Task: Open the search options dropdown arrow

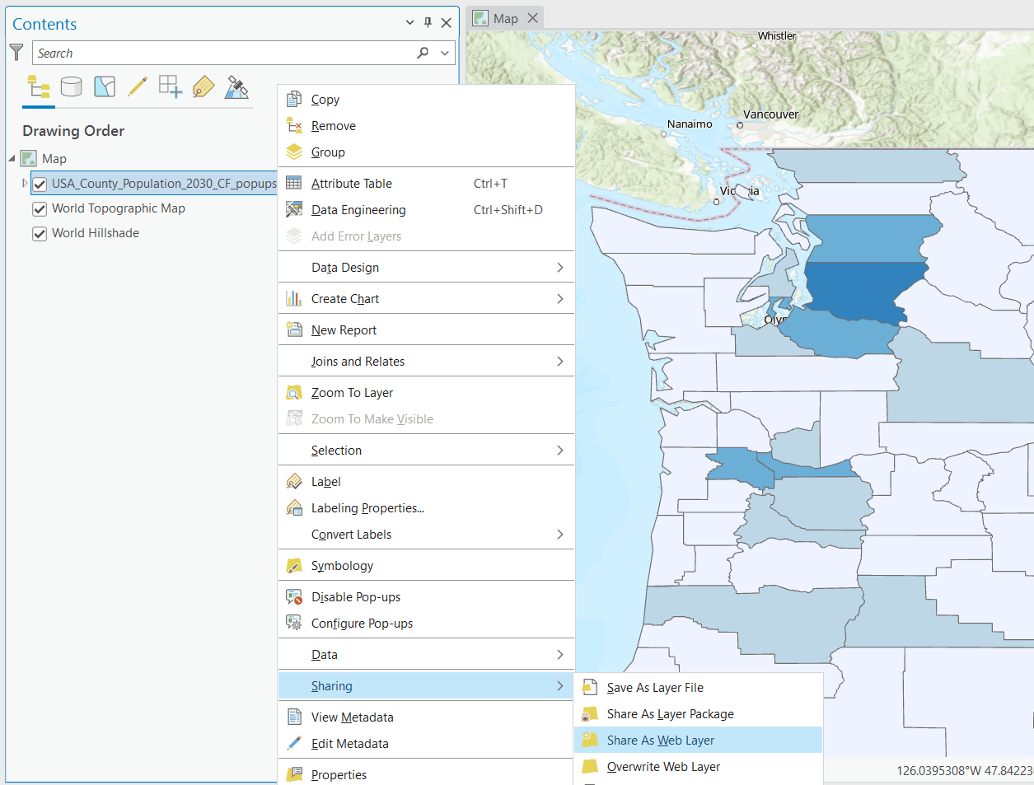Action: [x=446, y=53]
